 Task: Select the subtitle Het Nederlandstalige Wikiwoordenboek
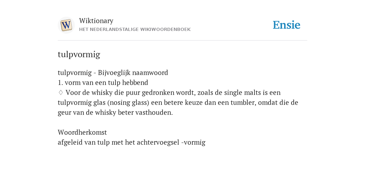135,30
